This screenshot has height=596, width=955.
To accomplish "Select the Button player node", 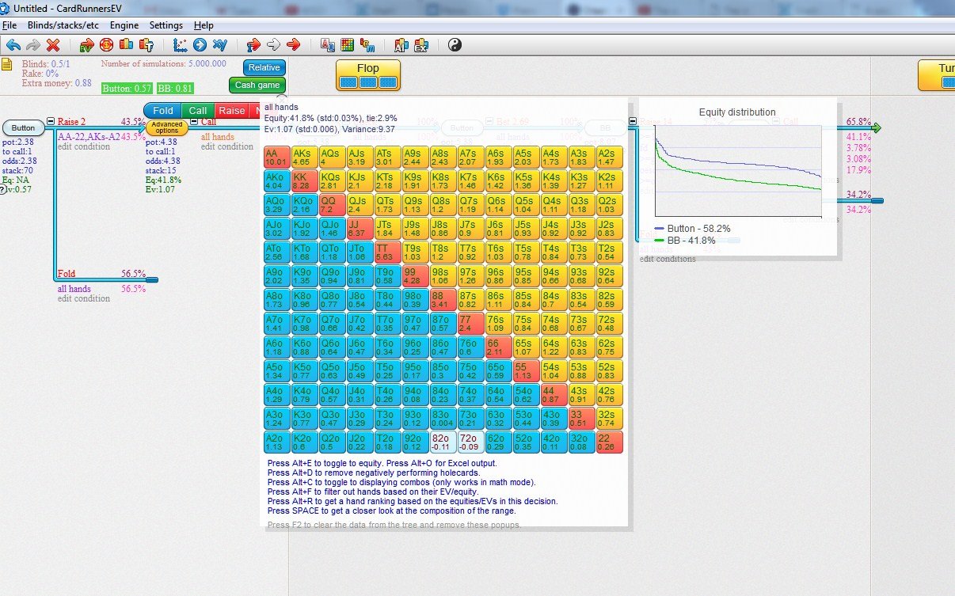I will [24, 127].
